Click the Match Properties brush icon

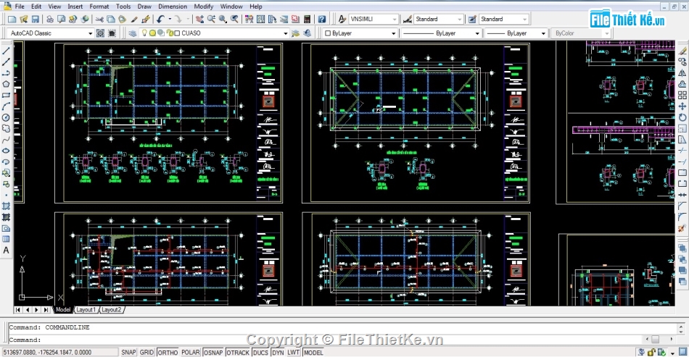pyautogui.click(x=134, y=20)
